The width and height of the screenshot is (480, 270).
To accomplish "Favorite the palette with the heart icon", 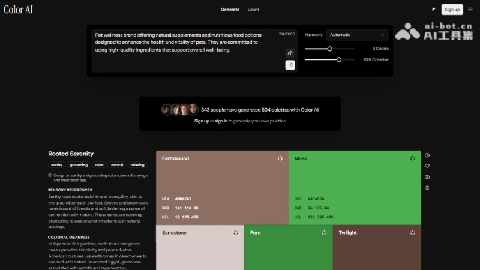I will click(x=427, y=166).
